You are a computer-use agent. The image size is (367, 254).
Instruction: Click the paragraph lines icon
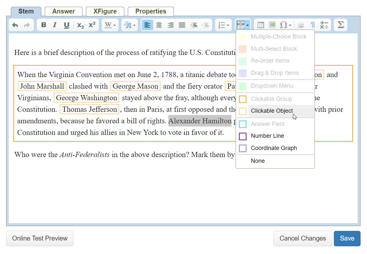point(301,25)
